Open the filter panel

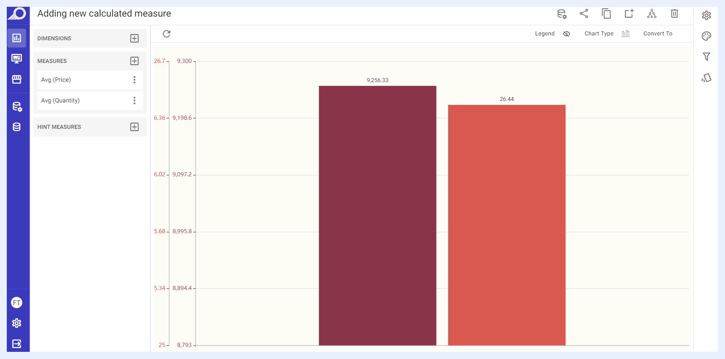[707, 57]
